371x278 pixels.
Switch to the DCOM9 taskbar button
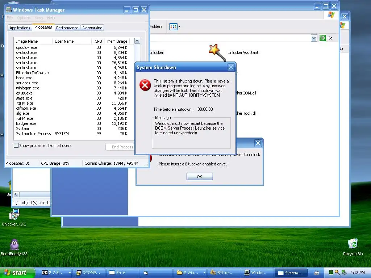coord(89,273)
